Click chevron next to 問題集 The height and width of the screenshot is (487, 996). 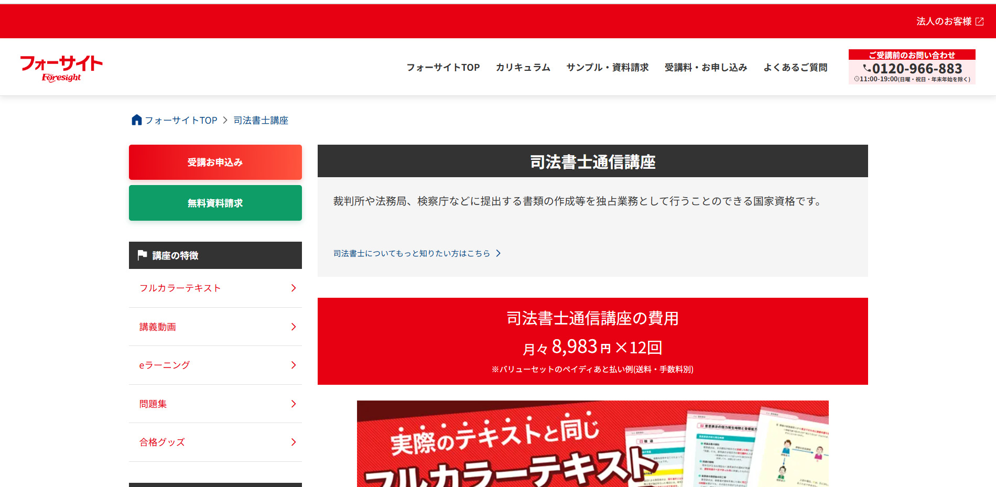click(294, 404)
